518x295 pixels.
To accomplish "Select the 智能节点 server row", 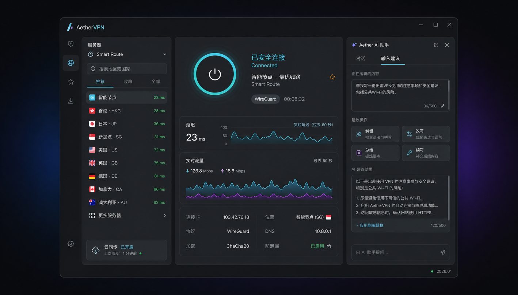I will pyautogui.click(x=127, y=98).
